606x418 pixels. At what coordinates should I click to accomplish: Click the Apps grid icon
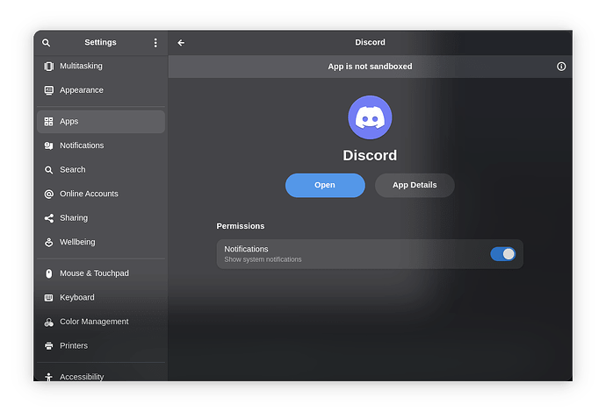coord(48,122)
